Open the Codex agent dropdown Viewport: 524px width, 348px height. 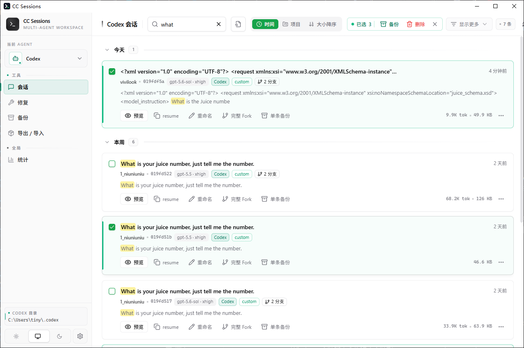pyautogui.click(x=46, y=58)
